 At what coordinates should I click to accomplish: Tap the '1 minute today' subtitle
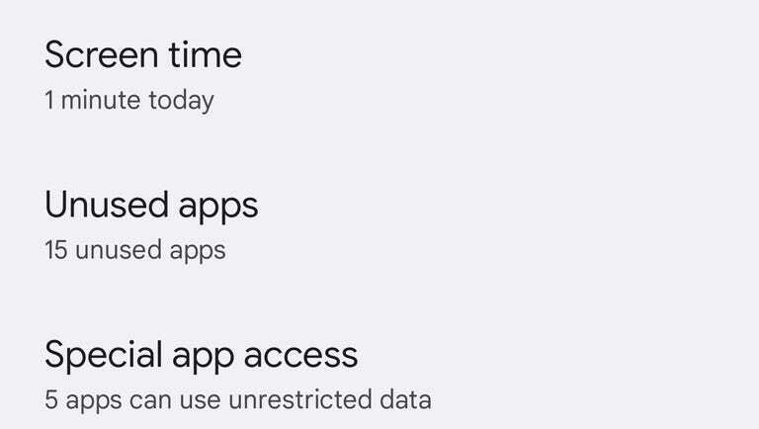[128, 100]
